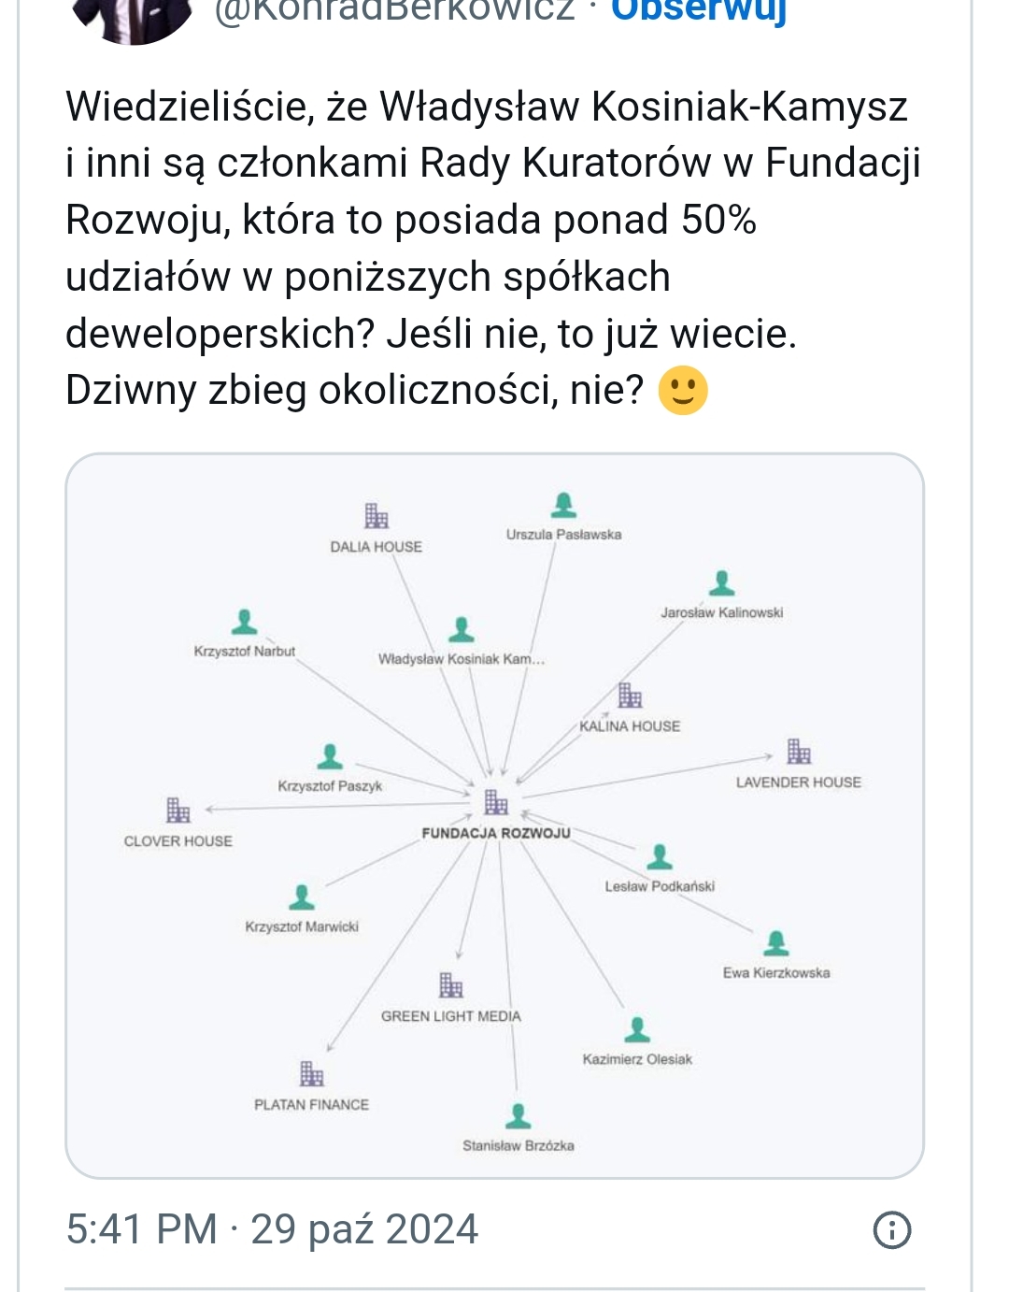This screenshot has height=1292, width=1009.
Task: Click the DALIA HOUSE building icon
Action: (x=377, y=515)
